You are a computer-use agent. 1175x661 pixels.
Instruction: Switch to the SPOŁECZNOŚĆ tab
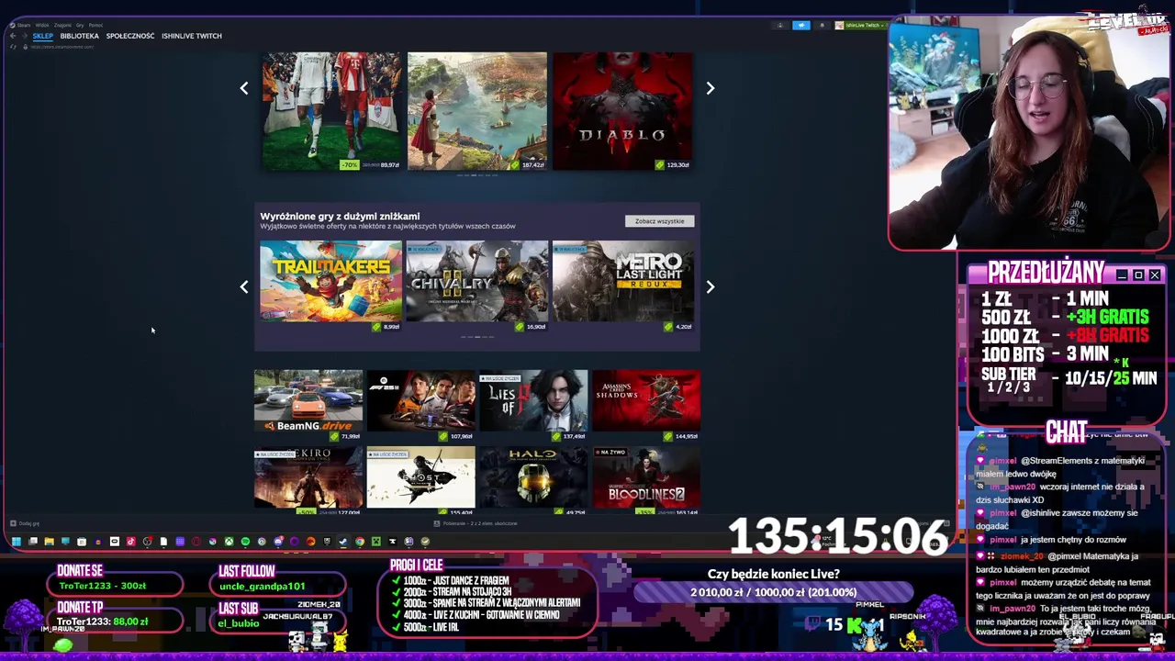pos(130,36)
